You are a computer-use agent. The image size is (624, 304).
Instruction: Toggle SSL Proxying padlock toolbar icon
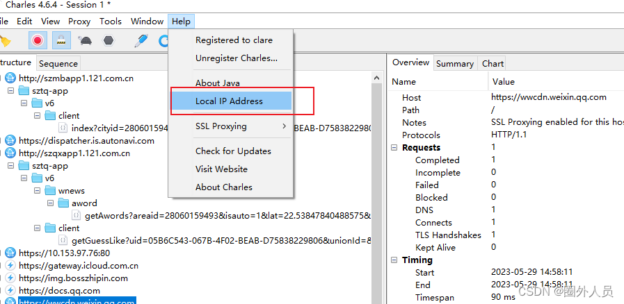tap(61, 40)
